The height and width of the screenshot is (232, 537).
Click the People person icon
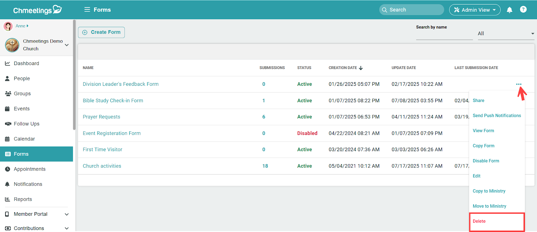tap(7, 78)
